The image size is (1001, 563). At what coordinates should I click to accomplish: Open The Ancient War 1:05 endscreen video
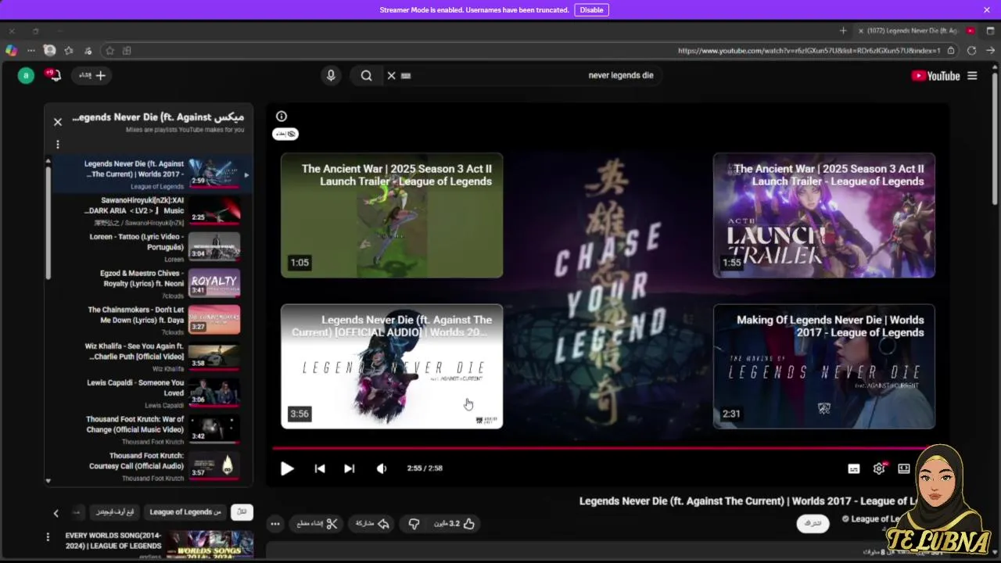(x=392, y=215)
